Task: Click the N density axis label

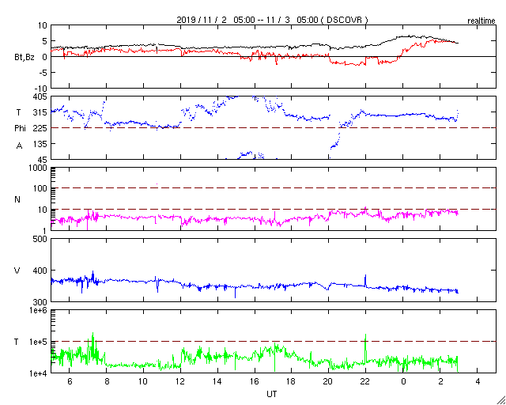Action: 17,199
